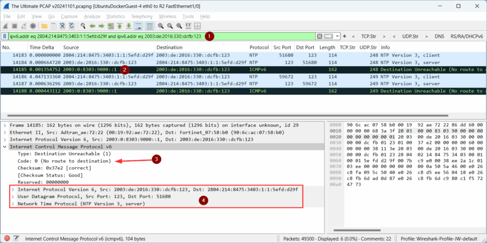
Task: Expand the Network Time Protocol row
Action: [x=13, y=204]
